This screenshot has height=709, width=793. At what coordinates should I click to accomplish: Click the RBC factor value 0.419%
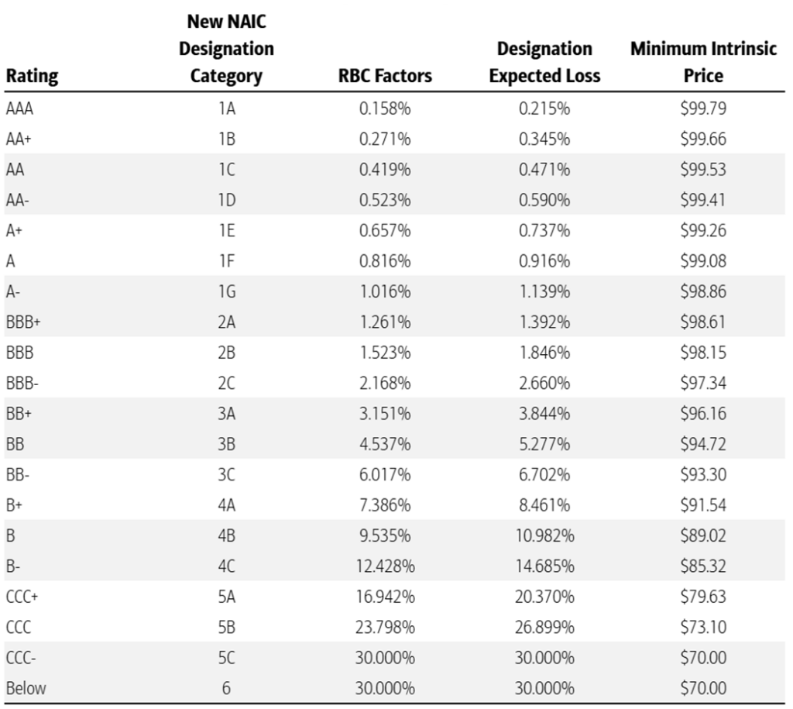coord(385,170)
